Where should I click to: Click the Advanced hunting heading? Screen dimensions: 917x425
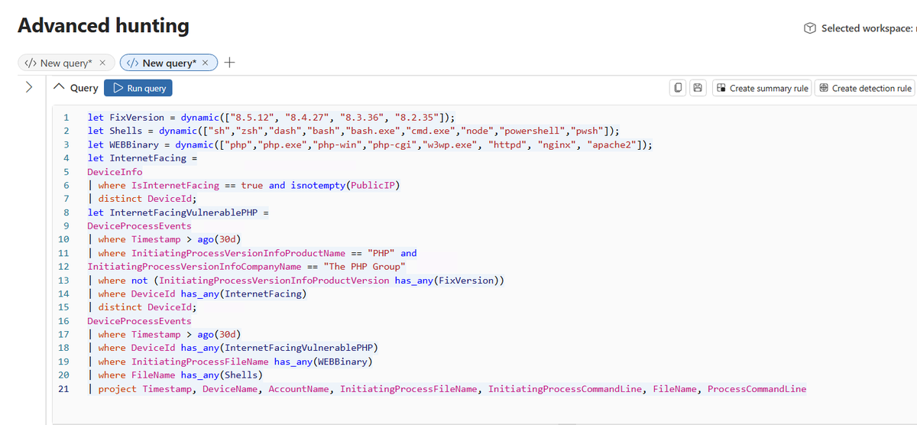click(x=103, y=25)
